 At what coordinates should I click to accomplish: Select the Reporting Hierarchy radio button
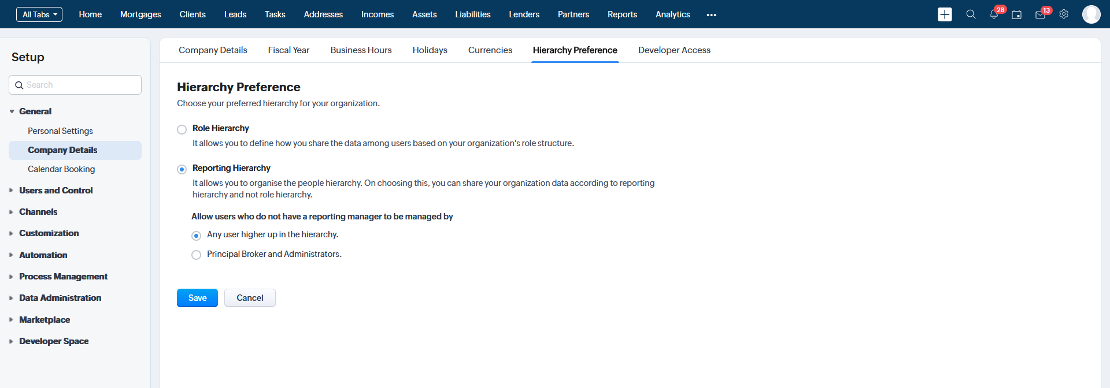[x=182, y=169]
